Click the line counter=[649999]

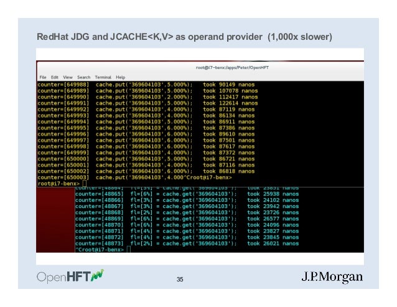[x=146, y=153]
